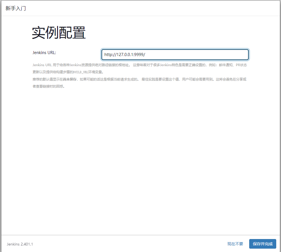Click the 实例配置 heading
Screen dimensions: 281x252
(59, 33)
